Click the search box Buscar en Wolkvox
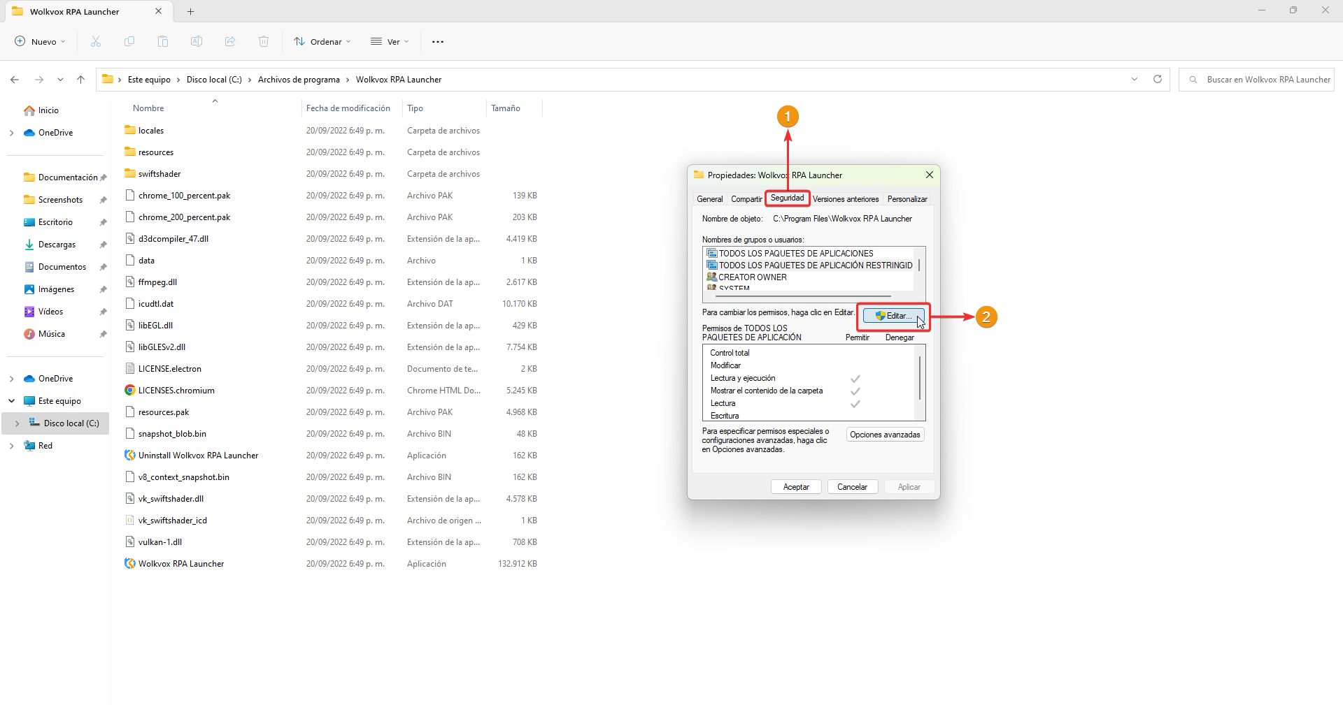The width and height of the screenshot is (1343, 705). pos(1256,80)
